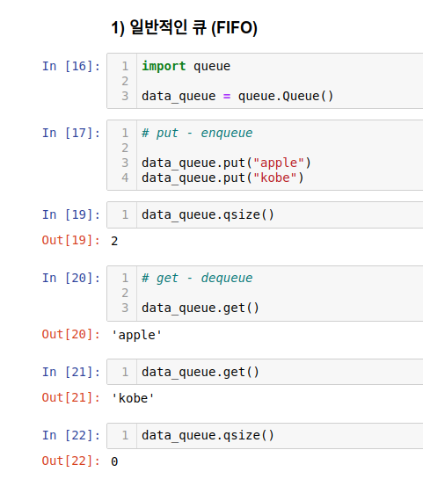Select the In [22] cell prompt
This screenshot has width=423, height=479.
(x=71, y=435)
